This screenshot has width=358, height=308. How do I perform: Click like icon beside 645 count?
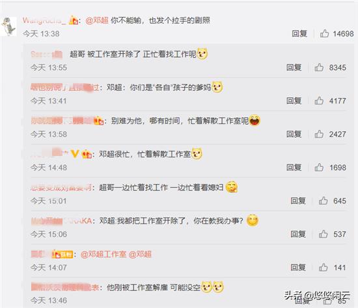(323, 201)
